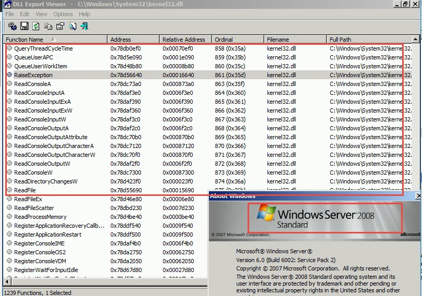Select the RegisterConsoleOS2 function row
The height and width of the screenshot is (296, 422).
[107, 252]
